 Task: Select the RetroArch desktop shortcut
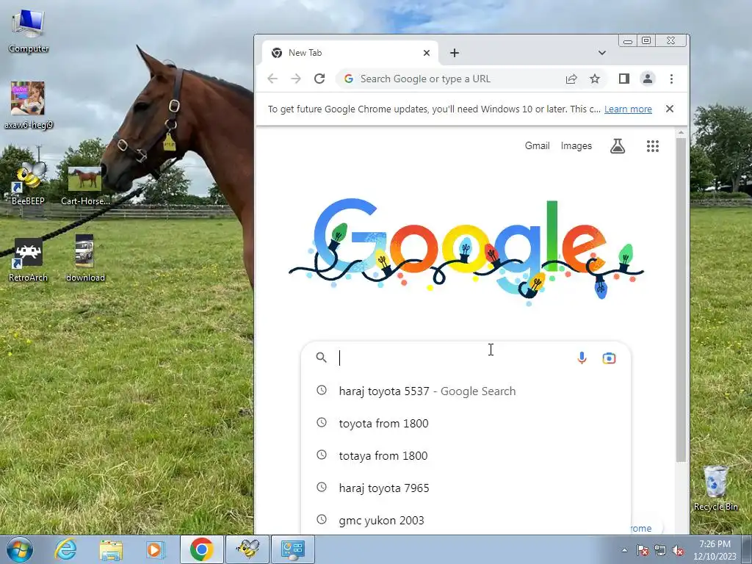(28, 260)
